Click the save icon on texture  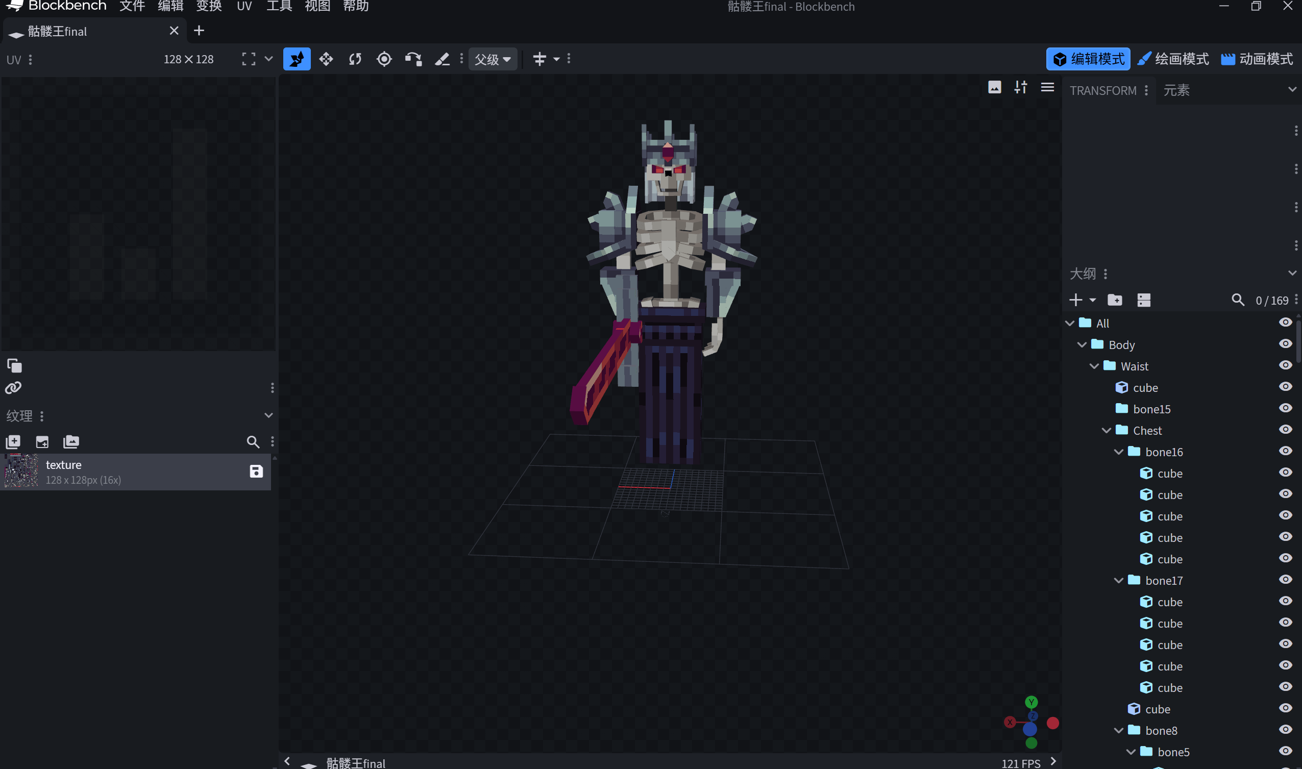point(256,472)
